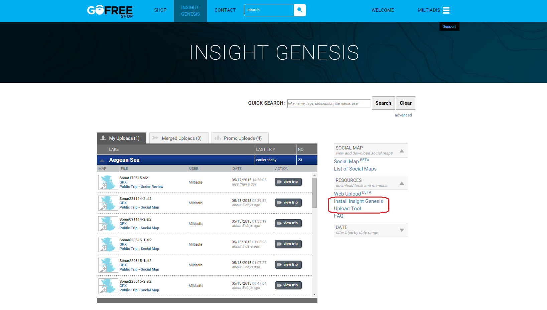Click the Clear button
Viewport: 547px width, 310px height.
pos(406,103)
